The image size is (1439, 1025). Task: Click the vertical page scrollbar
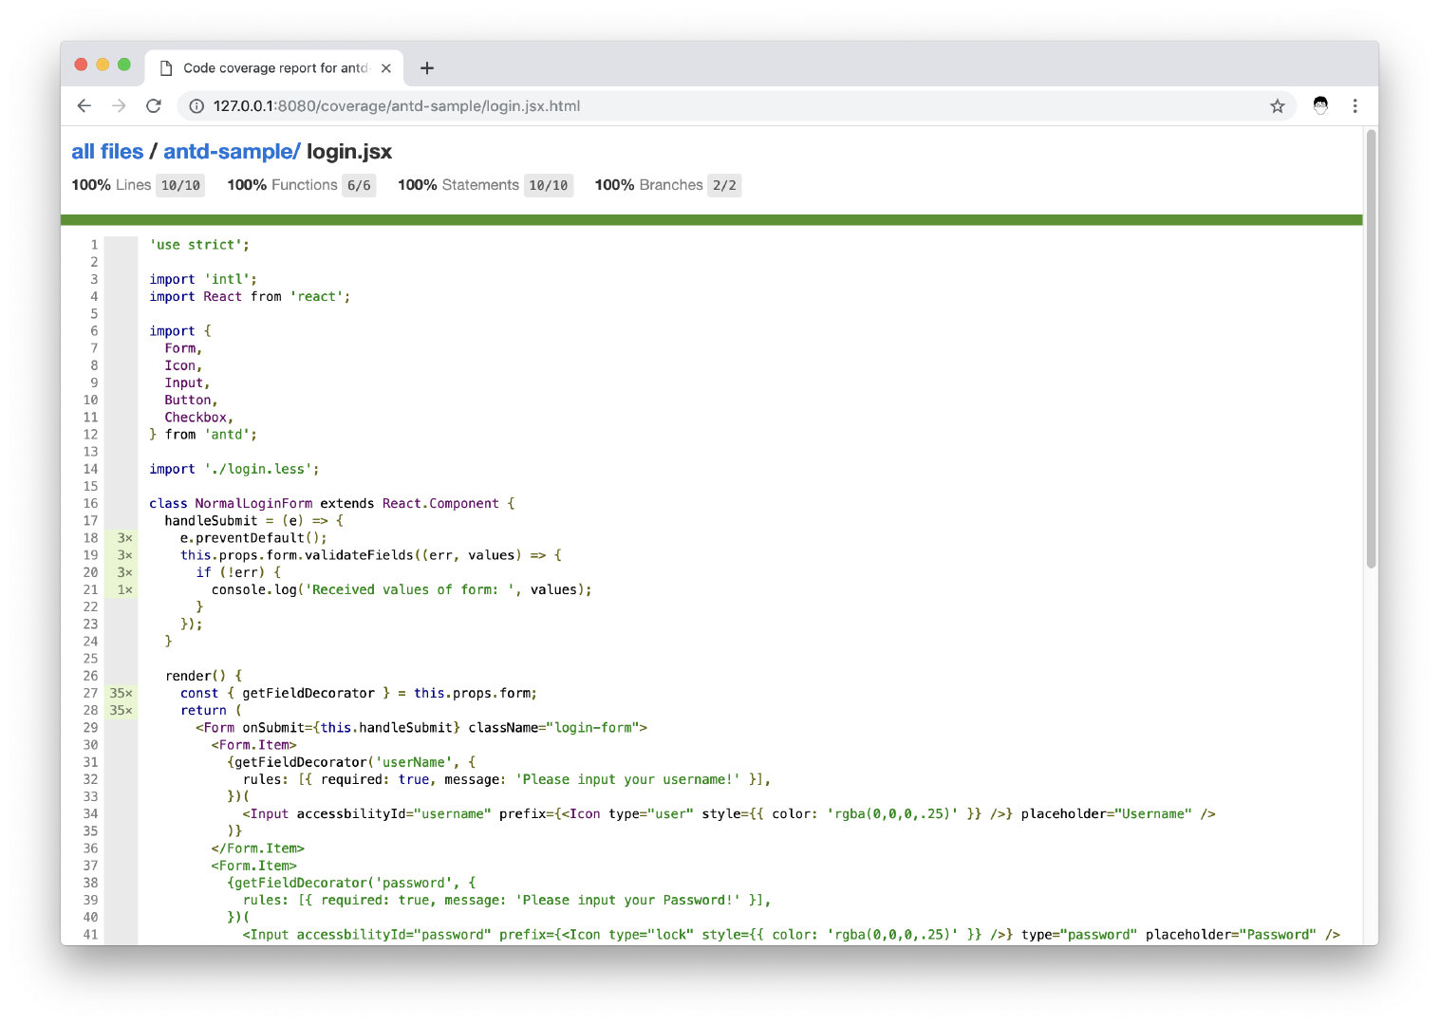[x=1371, y=349]
